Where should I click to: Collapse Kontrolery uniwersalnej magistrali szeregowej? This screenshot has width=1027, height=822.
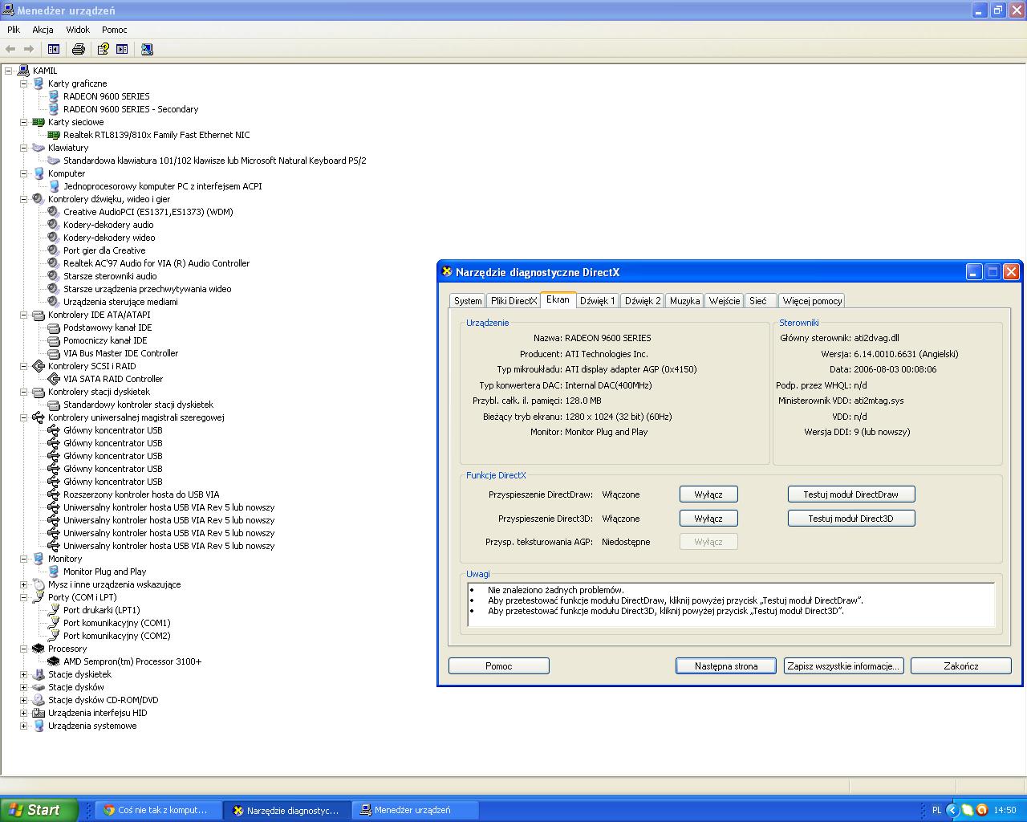[x=23, y=417]
